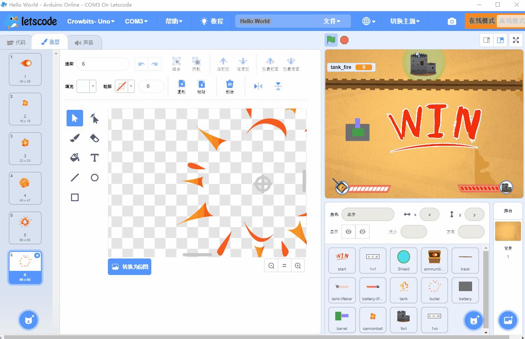Open the Crowbits-Uno board dropdown
The height and width of the screenshot is (339, 525).
91,21
